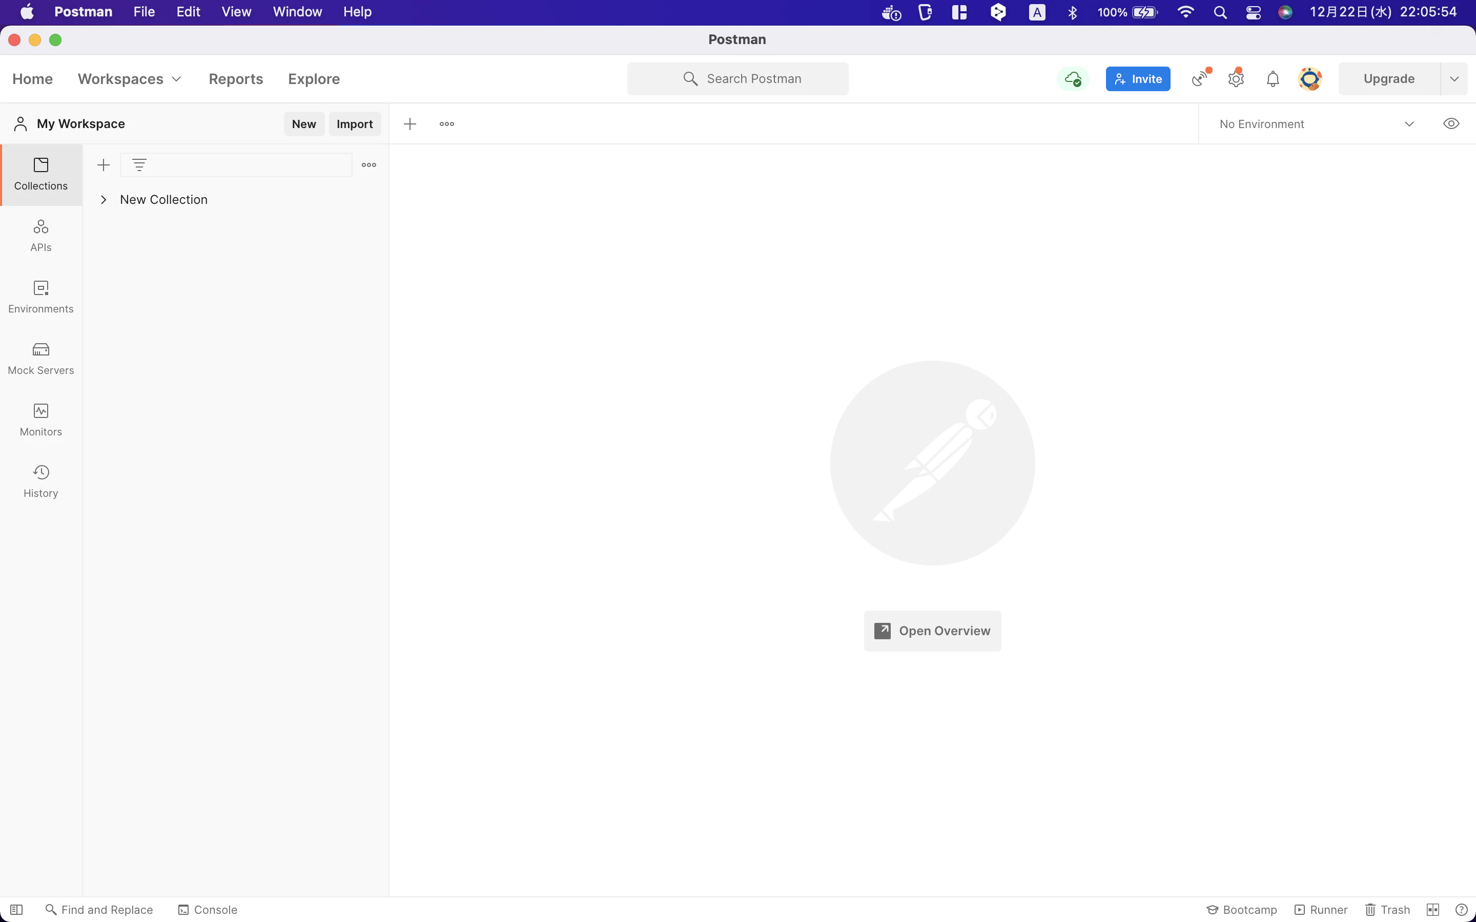The width and height of the screenshot is (1476, 922).
Task: Click the My Workspace title
Action: [80, 124]
